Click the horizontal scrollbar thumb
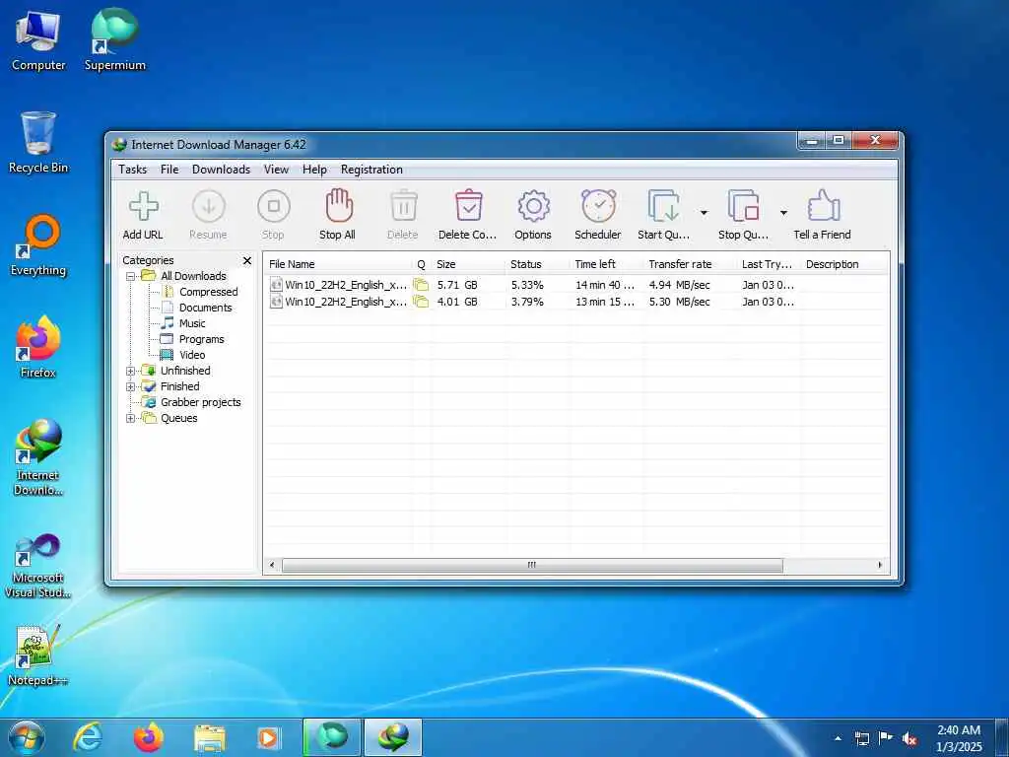The image size is (1009, 757). point(532,565)
